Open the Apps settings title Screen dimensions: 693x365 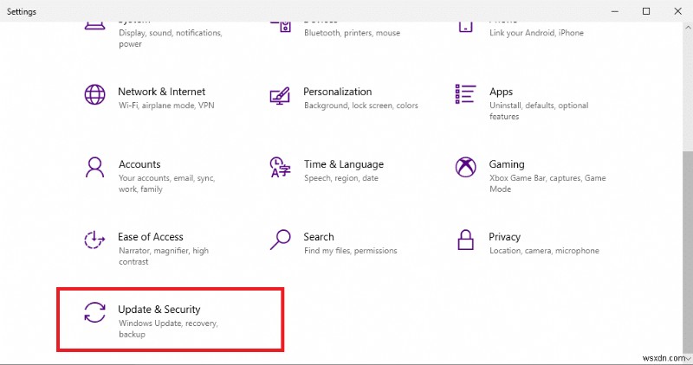(502, 92)
